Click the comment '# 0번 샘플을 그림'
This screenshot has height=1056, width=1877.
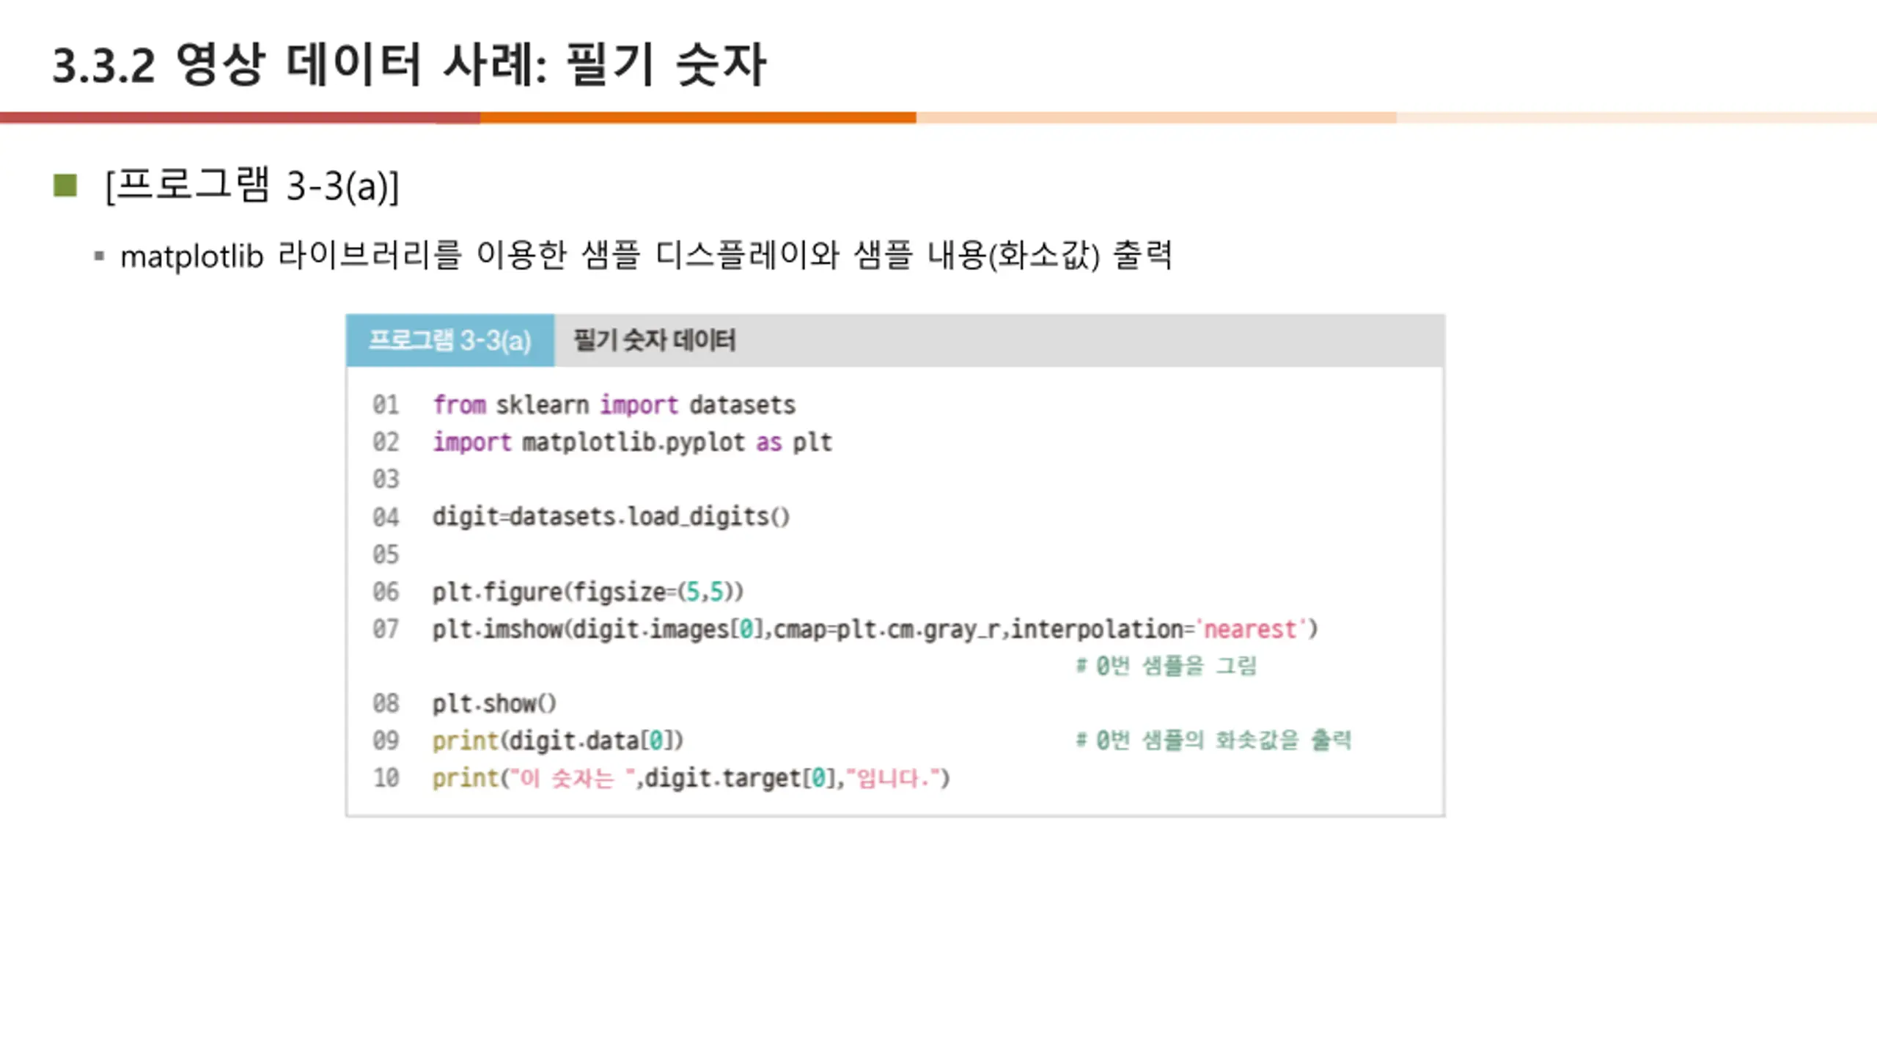(x=1166, y=666)
